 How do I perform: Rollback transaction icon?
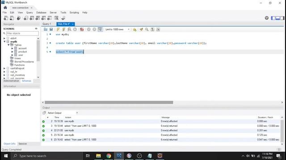click(x=94, y=29)
